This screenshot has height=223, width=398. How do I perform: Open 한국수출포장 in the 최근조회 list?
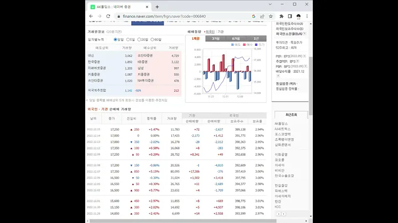[x=284, y=176]
